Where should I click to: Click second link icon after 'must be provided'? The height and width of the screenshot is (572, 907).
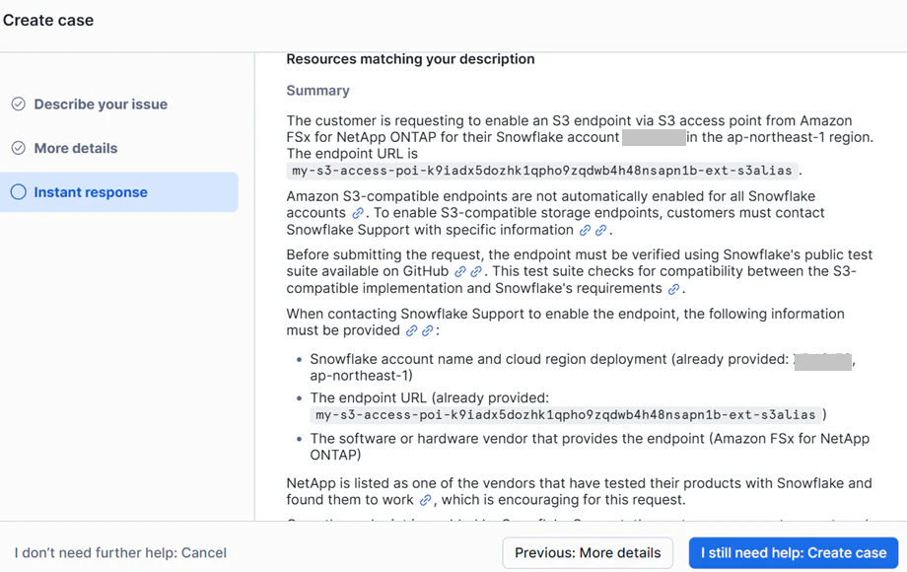(428, 331)
